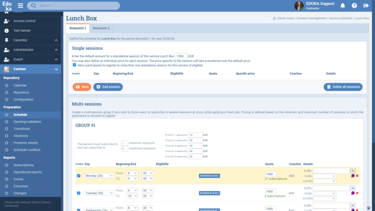The height and width of the screenshot is (211, 375).
Task: Click the Delete all sessions button
Action: coord(343,86)
